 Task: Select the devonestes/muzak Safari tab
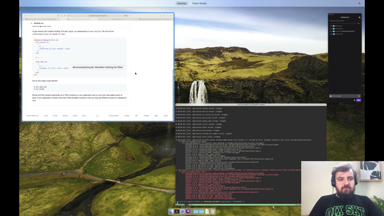tap(79, 19)
